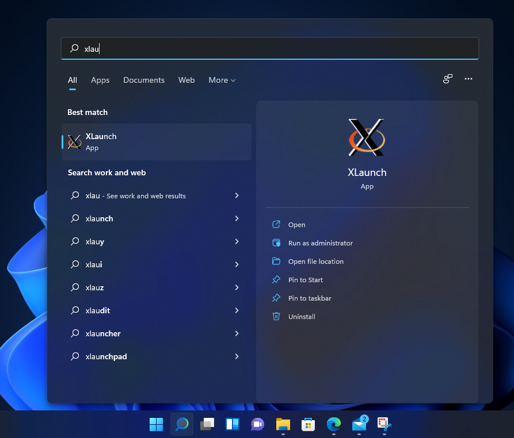Image resolution: width=514 pixels, height=438 pixels.
Task: Click the Search icon on the taskbar
Action: [182, 424]
